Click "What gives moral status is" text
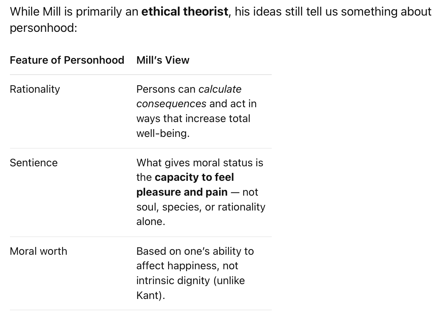This screenshot has width=437, height=311. pyautogui.click(x=200, y=163)
